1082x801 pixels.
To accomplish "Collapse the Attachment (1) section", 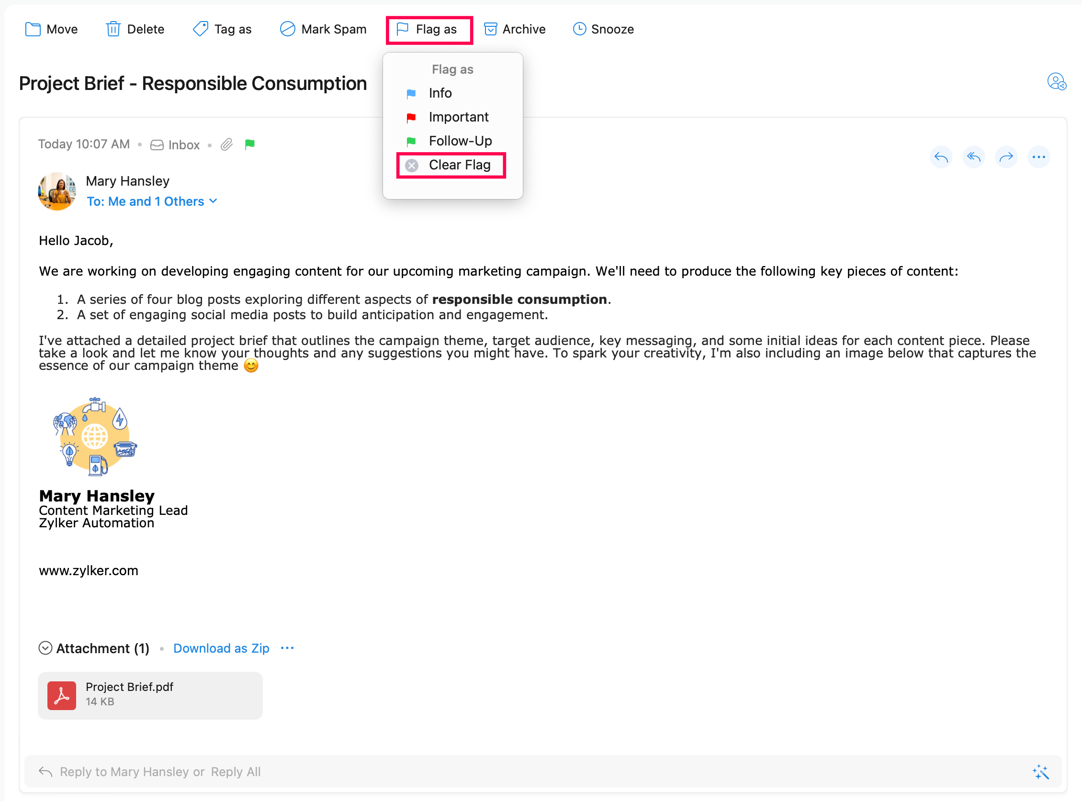I will coord(45,648).
